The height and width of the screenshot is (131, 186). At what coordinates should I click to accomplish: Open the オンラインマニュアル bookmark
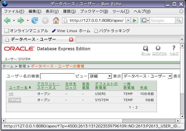(26, 31)
